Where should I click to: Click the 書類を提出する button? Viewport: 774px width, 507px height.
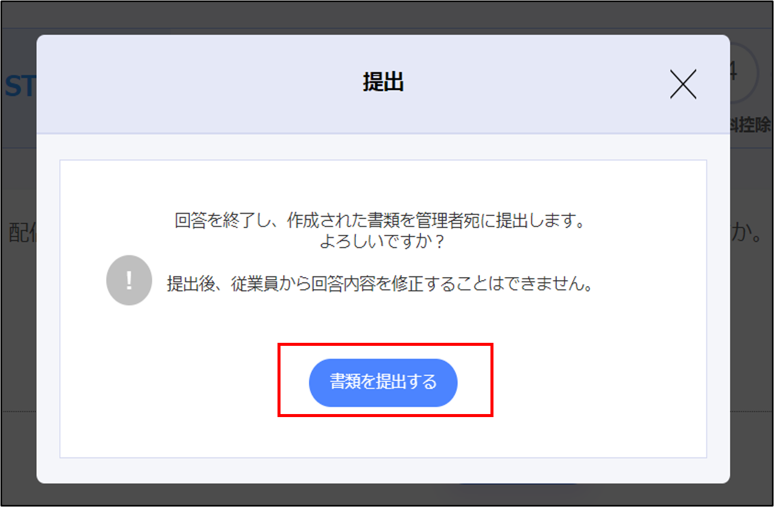[383, 382]
